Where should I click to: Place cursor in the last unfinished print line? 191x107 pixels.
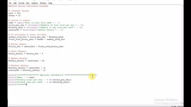point(18,84)
